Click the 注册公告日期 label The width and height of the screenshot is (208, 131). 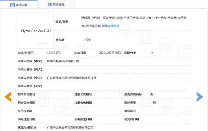tap(83, 103)
